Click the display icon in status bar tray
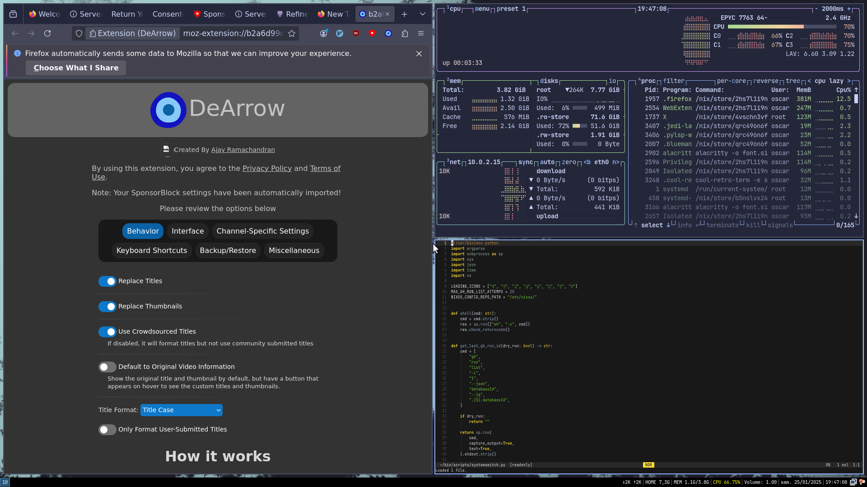This screenshot has width=867, height=487. click(853, 482)
